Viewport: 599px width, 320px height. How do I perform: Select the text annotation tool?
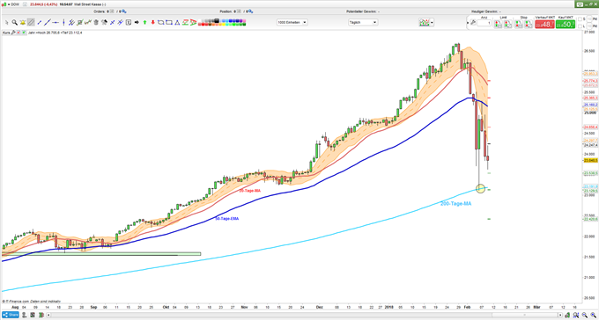[129, 22]
